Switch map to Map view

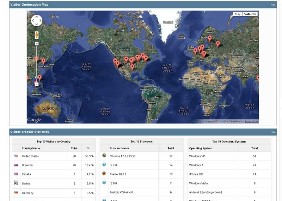(238, 14)
